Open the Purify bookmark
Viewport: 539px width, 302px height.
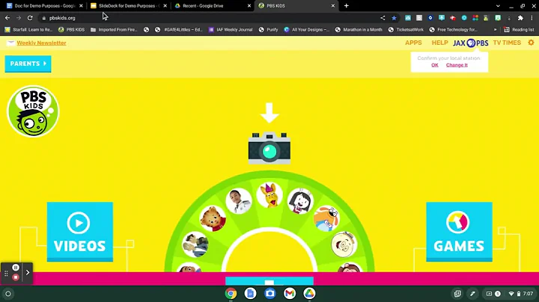(268, 30)
